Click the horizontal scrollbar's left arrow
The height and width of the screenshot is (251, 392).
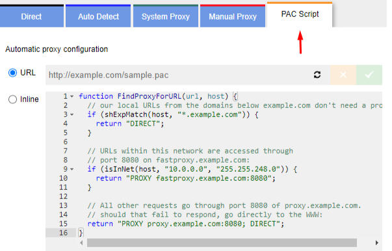coord(81,243)
